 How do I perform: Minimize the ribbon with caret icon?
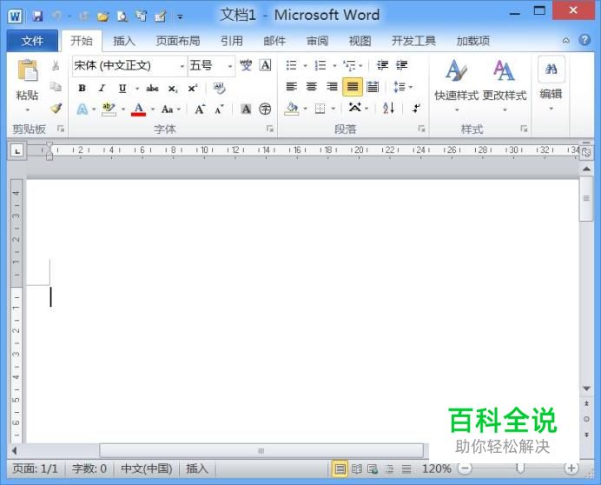pyautogui.click(x=566, y=40)
